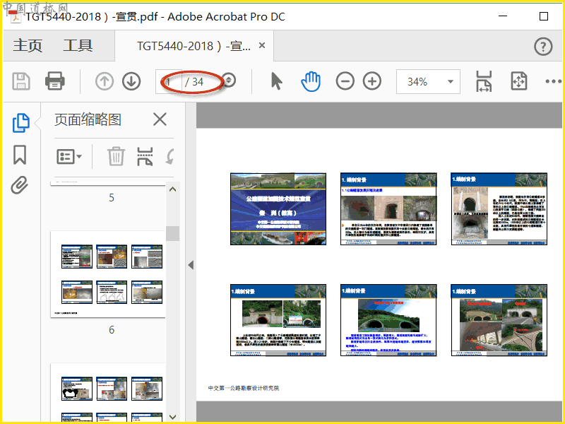Click the title slide on the page
The height and width of the screenshot is (424, 565).
(278, 208)
